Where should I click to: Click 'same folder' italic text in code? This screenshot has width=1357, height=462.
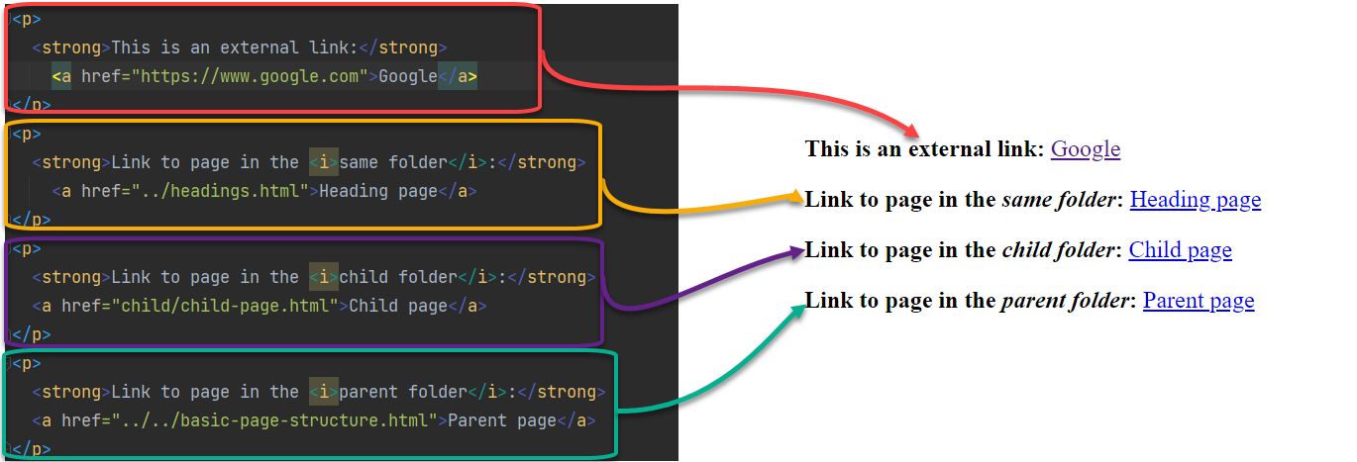[x=393, y=162]
